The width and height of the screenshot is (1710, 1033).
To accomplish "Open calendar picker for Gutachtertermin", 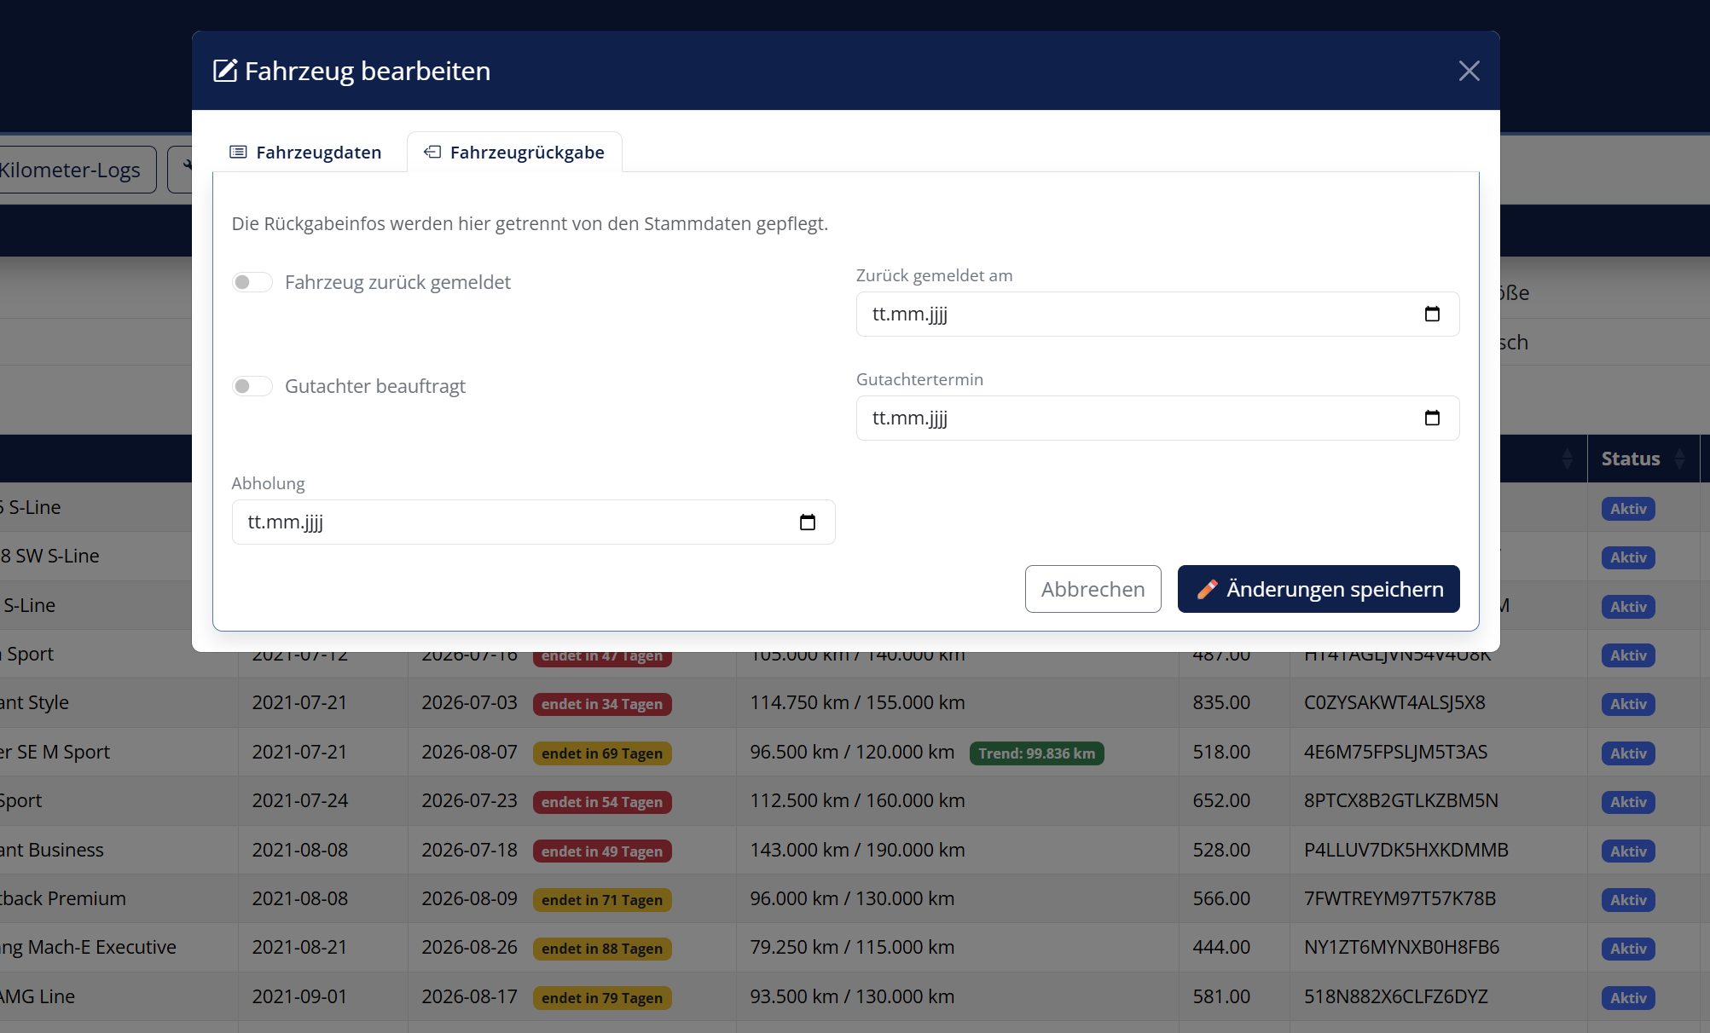I will tap(1432, 418).
